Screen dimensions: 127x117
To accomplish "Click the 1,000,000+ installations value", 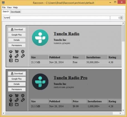I will pos(94,106).
